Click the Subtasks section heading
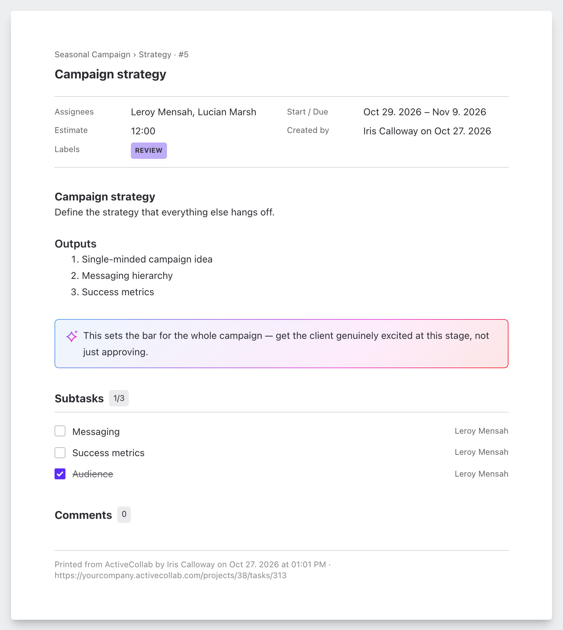The width and height of the screenshot is (563, 630). coord(79,399)
